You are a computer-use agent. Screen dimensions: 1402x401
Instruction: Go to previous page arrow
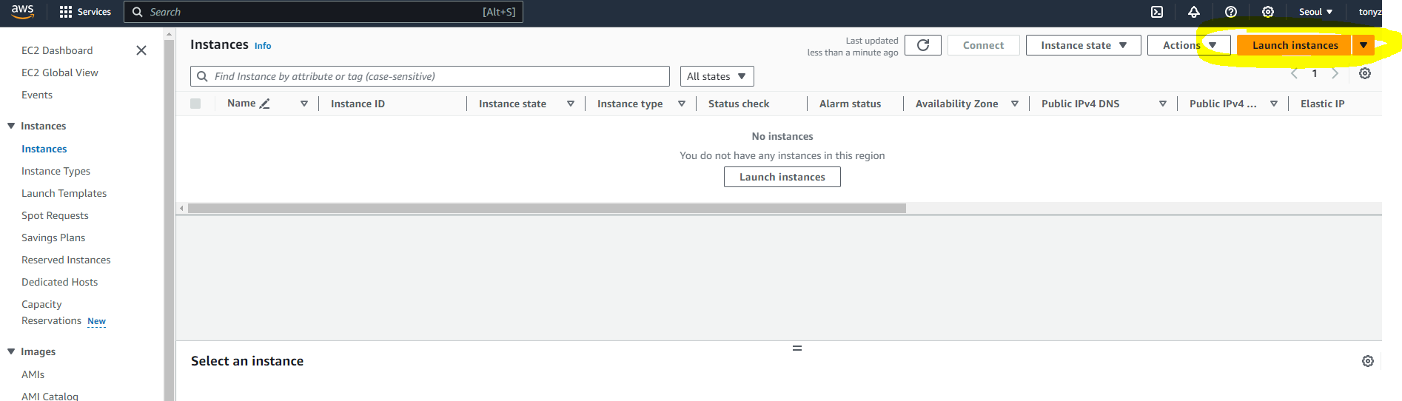tap(1294, 73)
